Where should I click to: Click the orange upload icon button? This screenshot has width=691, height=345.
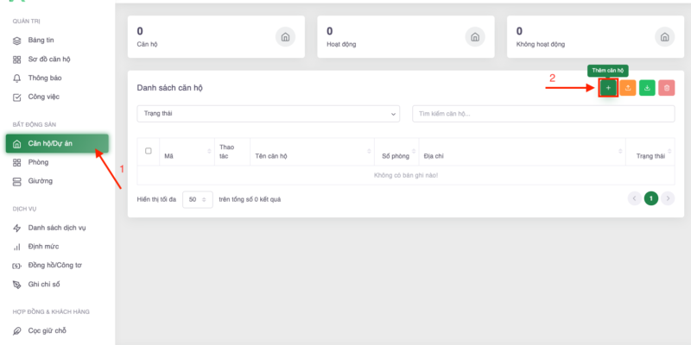(628, 88)
